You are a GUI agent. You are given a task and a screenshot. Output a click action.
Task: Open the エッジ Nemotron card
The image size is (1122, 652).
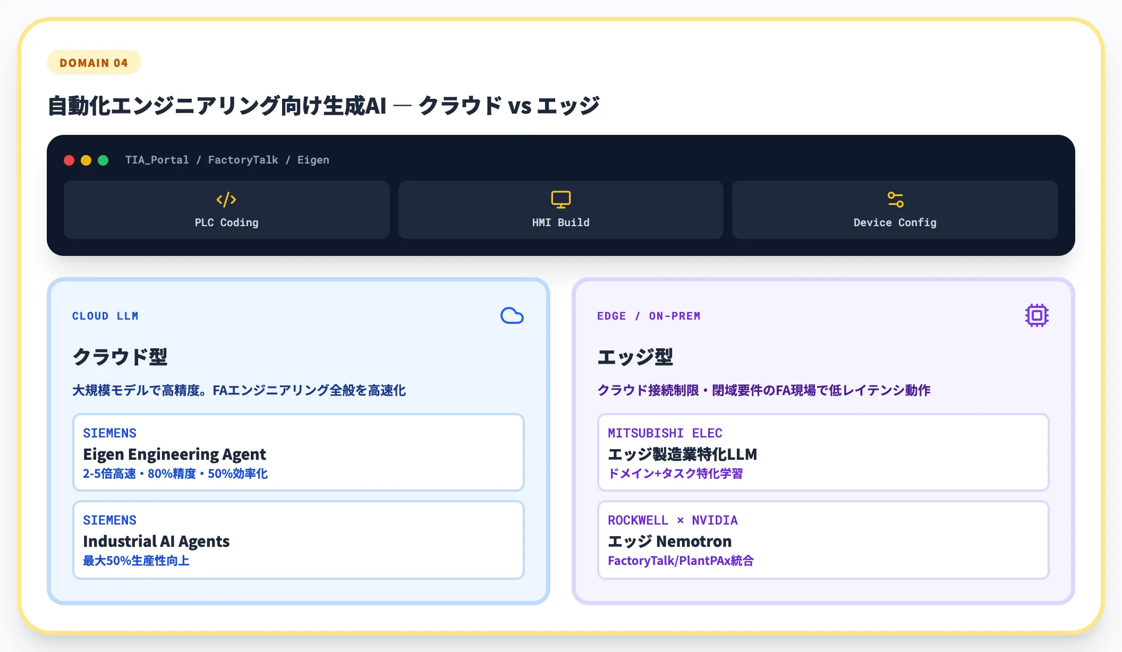pos(823,539)
